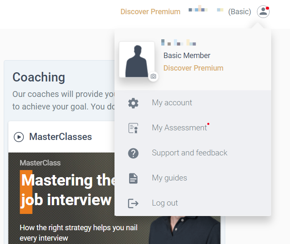
Task: Click 'How the right strategy helps you nail' text
Action: pos(79,228)
